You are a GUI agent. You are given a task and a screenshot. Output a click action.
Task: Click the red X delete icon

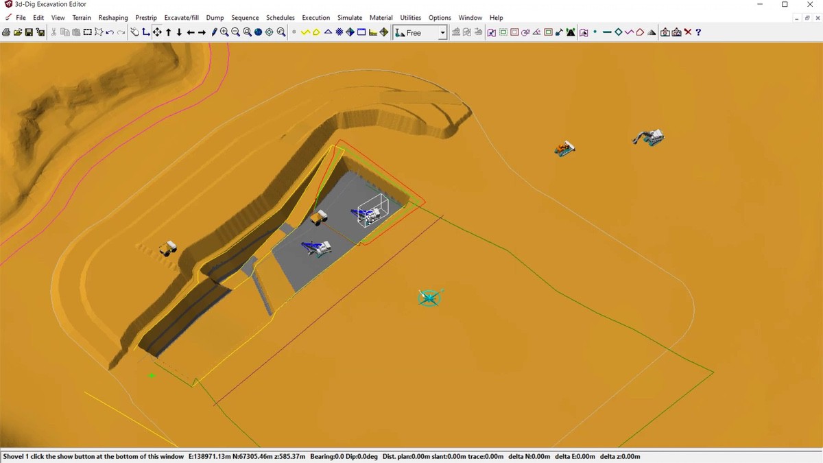coord(687,32)
